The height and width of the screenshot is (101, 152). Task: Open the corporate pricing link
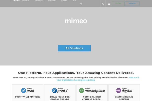[x=98, y=79]
